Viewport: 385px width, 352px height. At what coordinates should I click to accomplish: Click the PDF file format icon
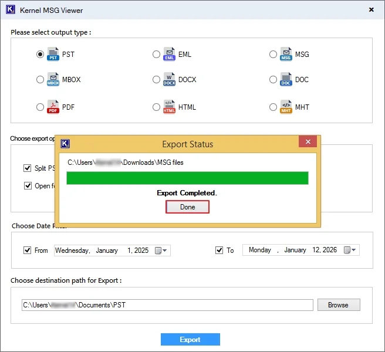(x=53, y=107)
